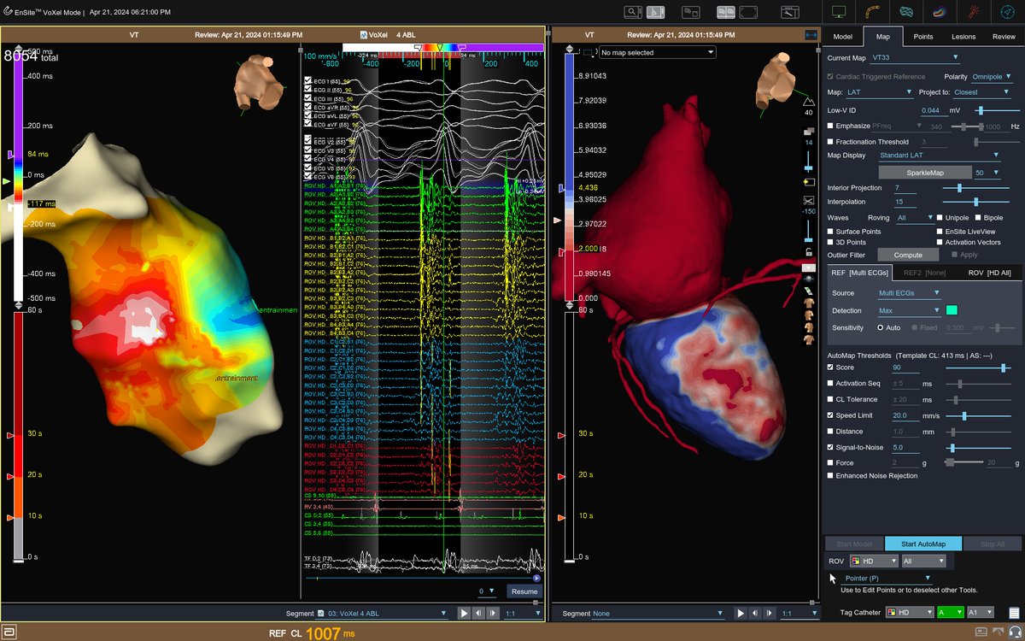Open the wrench tools window icon
This screenshot has width=1025, height=641.
click(789, 12)
